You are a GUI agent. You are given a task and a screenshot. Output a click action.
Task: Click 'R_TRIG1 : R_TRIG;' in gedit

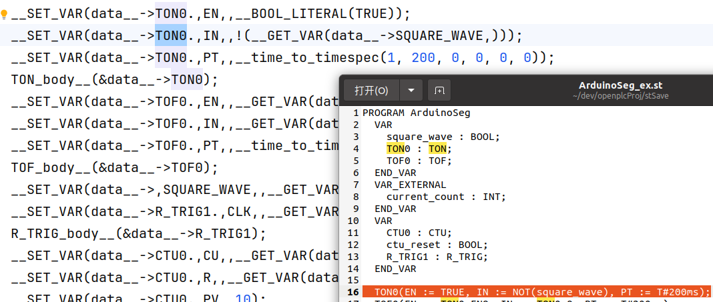pyautogui.click(x=437, y=257)
